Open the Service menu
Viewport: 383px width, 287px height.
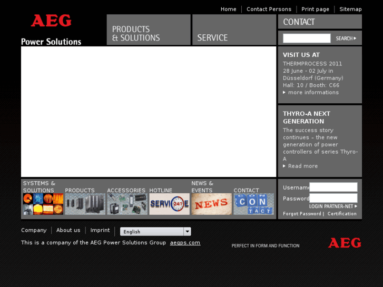click(234, 29)
